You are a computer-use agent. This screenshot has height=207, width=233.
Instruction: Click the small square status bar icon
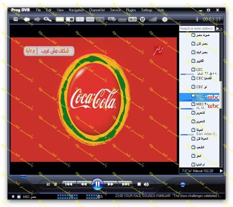pos(13,197)
